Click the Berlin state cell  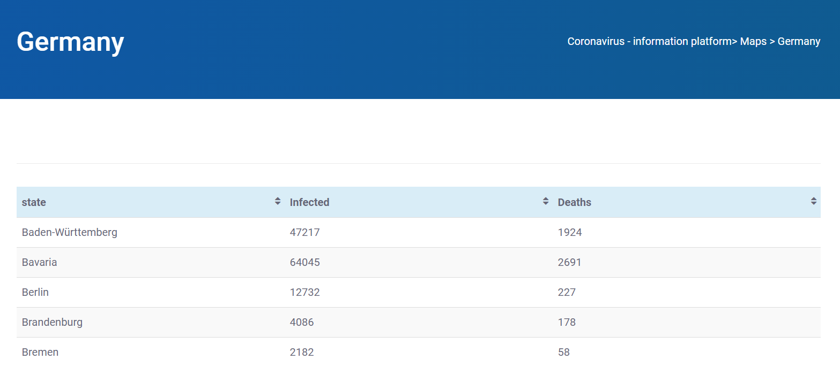click(x=35, y=292)
